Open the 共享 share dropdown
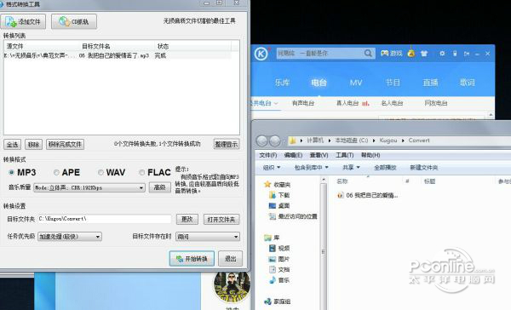This screenshot has width=511, height=310. click(x=351, y=168)
